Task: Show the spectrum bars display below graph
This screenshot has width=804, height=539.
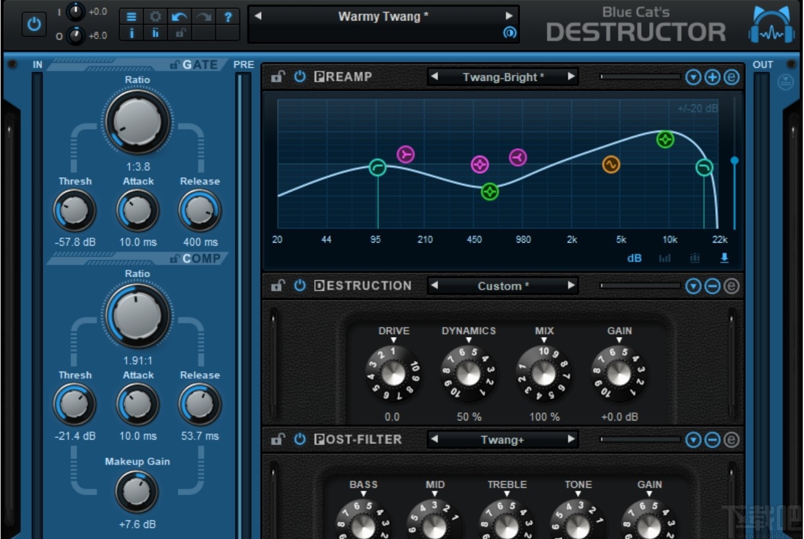Action: coord(665,258)
